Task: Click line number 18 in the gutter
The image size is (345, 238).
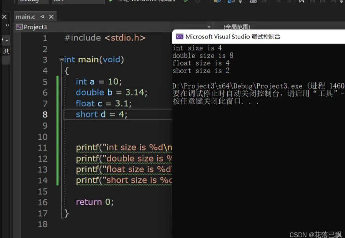Action: 43,224
